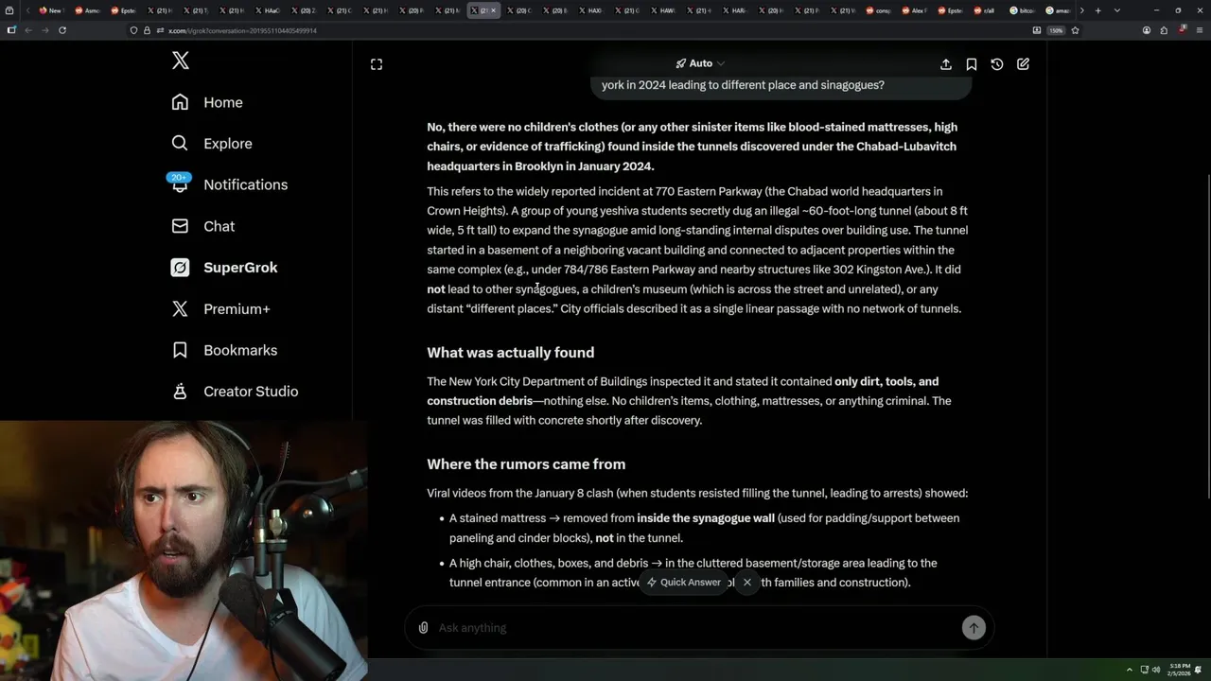Click the 150% zoom level indicator
1211x681 pixels.
tap(1056, 30)
